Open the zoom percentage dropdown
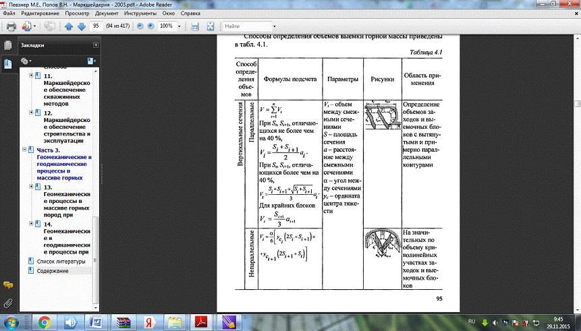Image resolution: width=581 pixels, height=331 pixels. click(180, 26)
